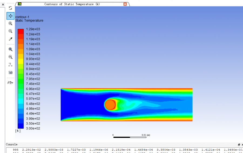The height and width of the screenshot is (153, 243).
Task: Select the Pan/Translate view tool
Action: (11, 16)
